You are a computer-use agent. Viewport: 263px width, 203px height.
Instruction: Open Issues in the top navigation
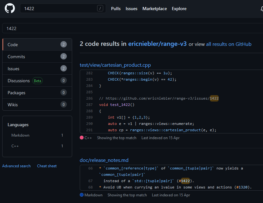[x=131, y=9]
